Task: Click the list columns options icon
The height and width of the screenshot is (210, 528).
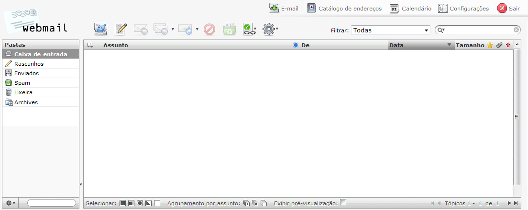Action: point(89,45)
